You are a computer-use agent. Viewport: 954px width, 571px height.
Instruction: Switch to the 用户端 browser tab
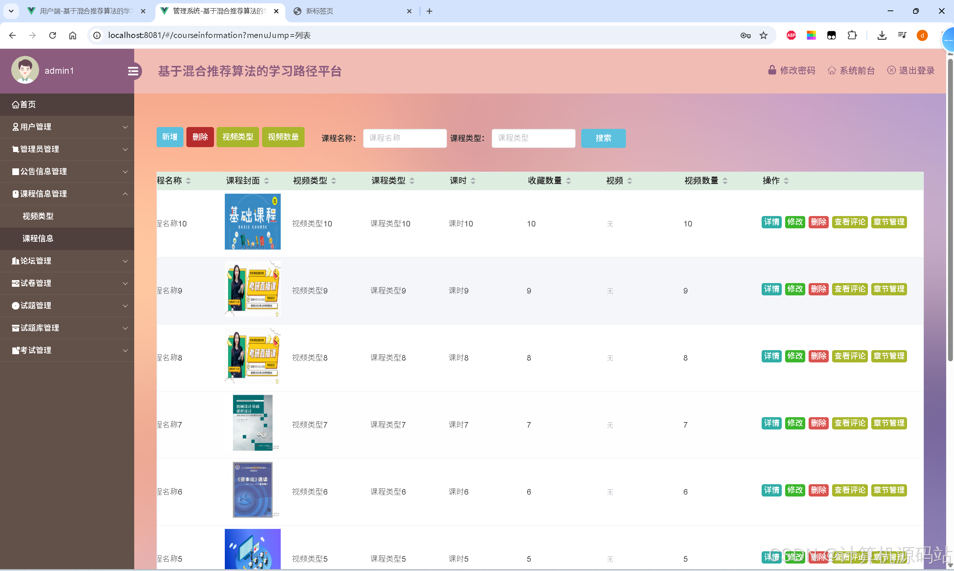(x=85, y=11)
